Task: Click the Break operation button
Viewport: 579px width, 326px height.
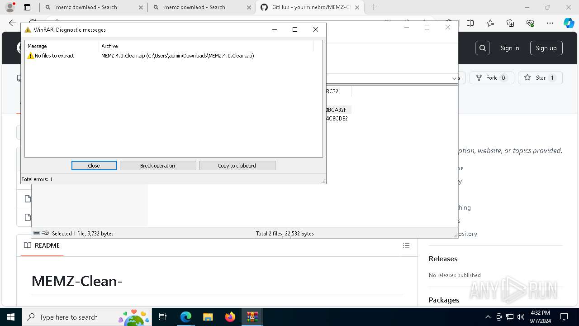Action: (x=158, y=166)
